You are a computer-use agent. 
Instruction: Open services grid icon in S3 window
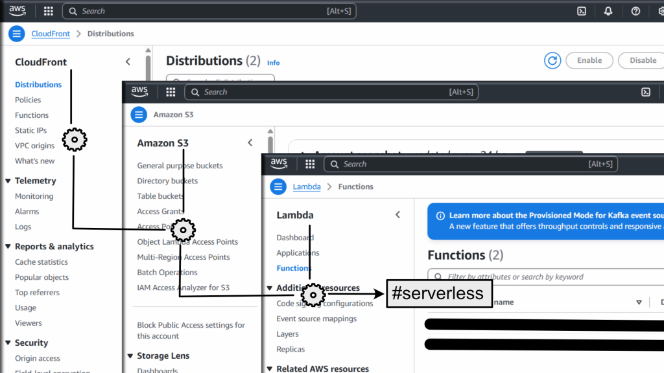pyautogui.click(x=171, y=92)
